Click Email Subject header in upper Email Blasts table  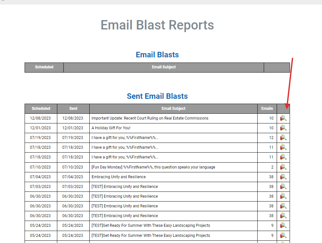[164, 67]
